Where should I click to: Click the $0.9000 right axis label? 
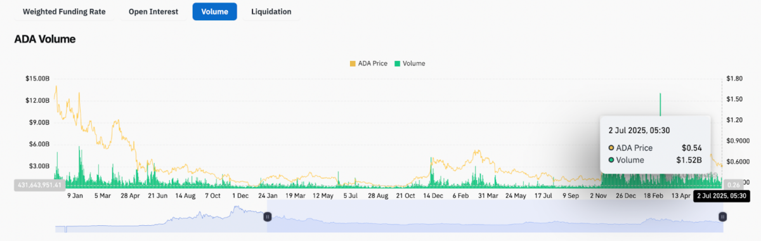point(738,141)
